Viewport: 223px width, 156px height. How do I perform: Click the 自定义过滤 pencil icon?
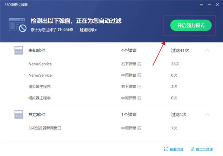coord(192,149)
